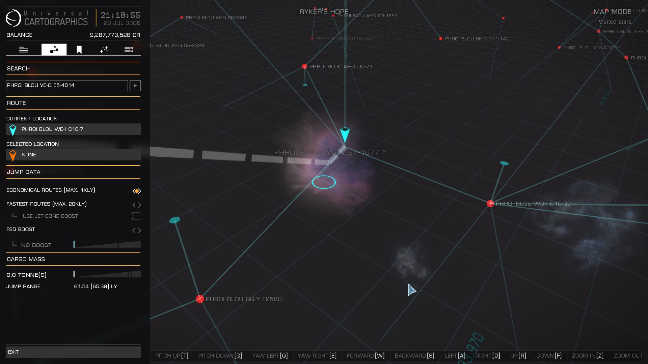
Task: Click the cyan ring cursor on the nebula
Action: coord(324,182)
